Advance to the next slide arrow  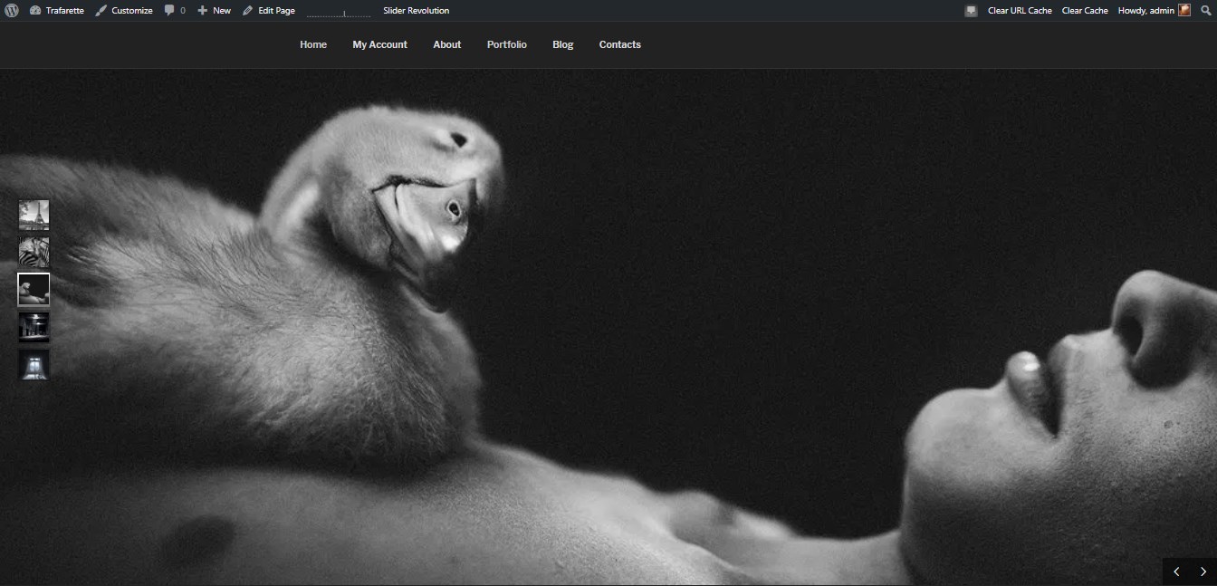[x=1203, y=572]
